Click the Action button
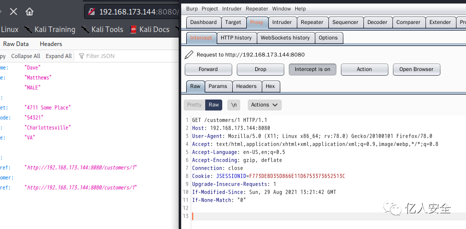This screenshot has width=466, height=229. pos(364,69)
